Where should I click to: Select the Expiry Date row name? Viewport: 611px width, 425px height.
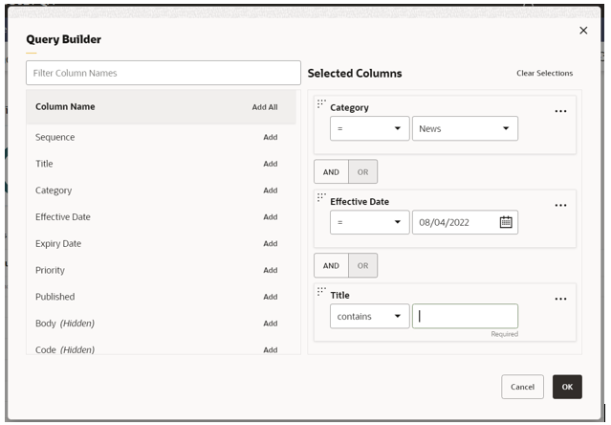(x=58, y=244)
